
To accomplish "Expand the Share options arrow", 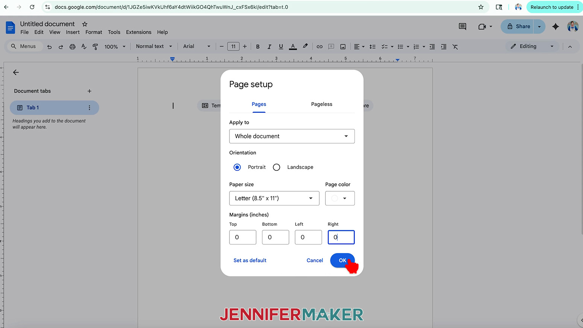I will pyautogui.click(x=539, y=26).
